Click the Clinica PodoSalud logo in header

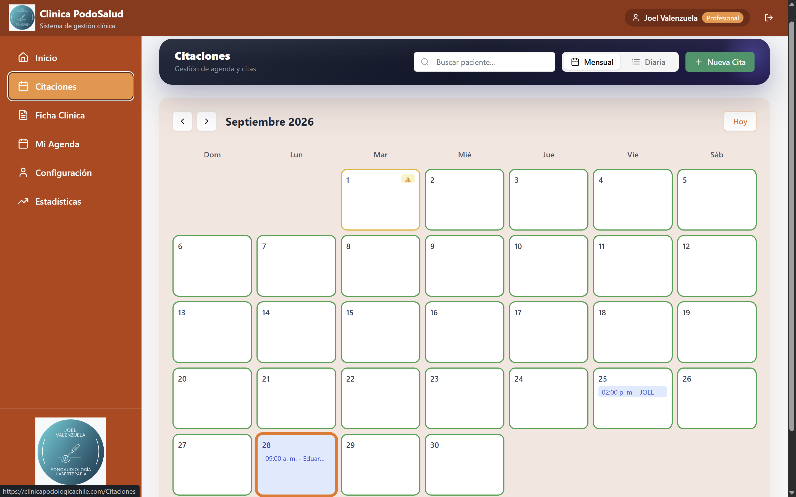(x=22, y=18)
